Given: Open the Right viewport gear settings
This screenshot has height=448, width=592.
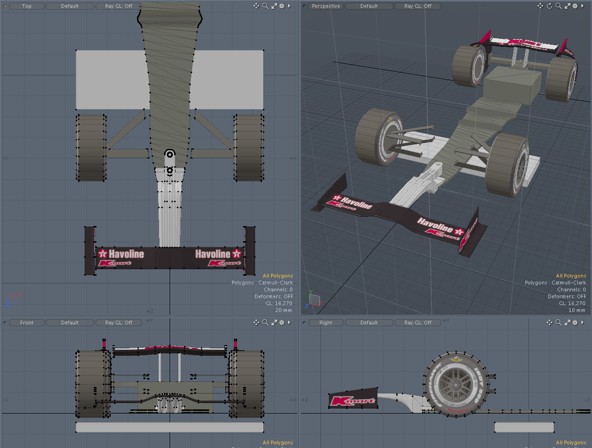Looking at the screenshot, I should pos(575,323).
